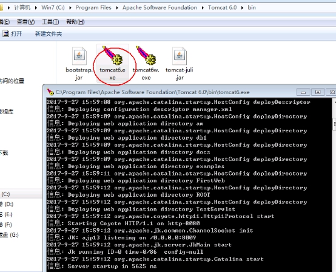Click the Program Files breadcrumb segment
Screen dimensions: 336x272
[x=93, y=7]
